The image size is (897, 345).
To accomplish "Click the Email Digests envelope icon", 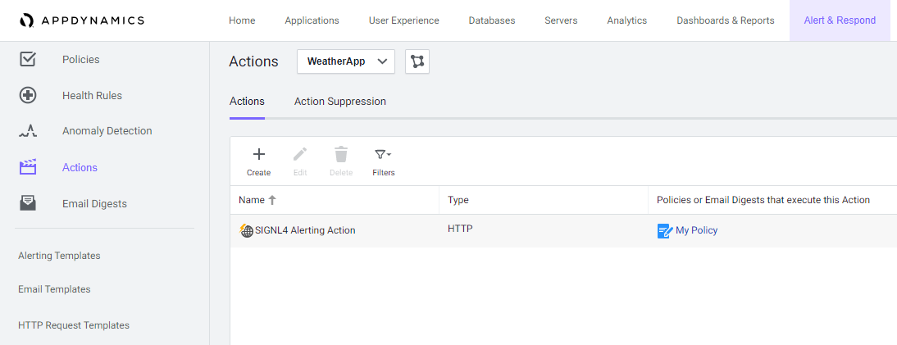I will [x=27, y=203].
